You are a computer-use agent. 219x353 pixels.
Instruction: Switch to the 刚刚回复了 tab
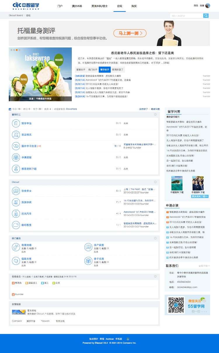click(118, 70)
